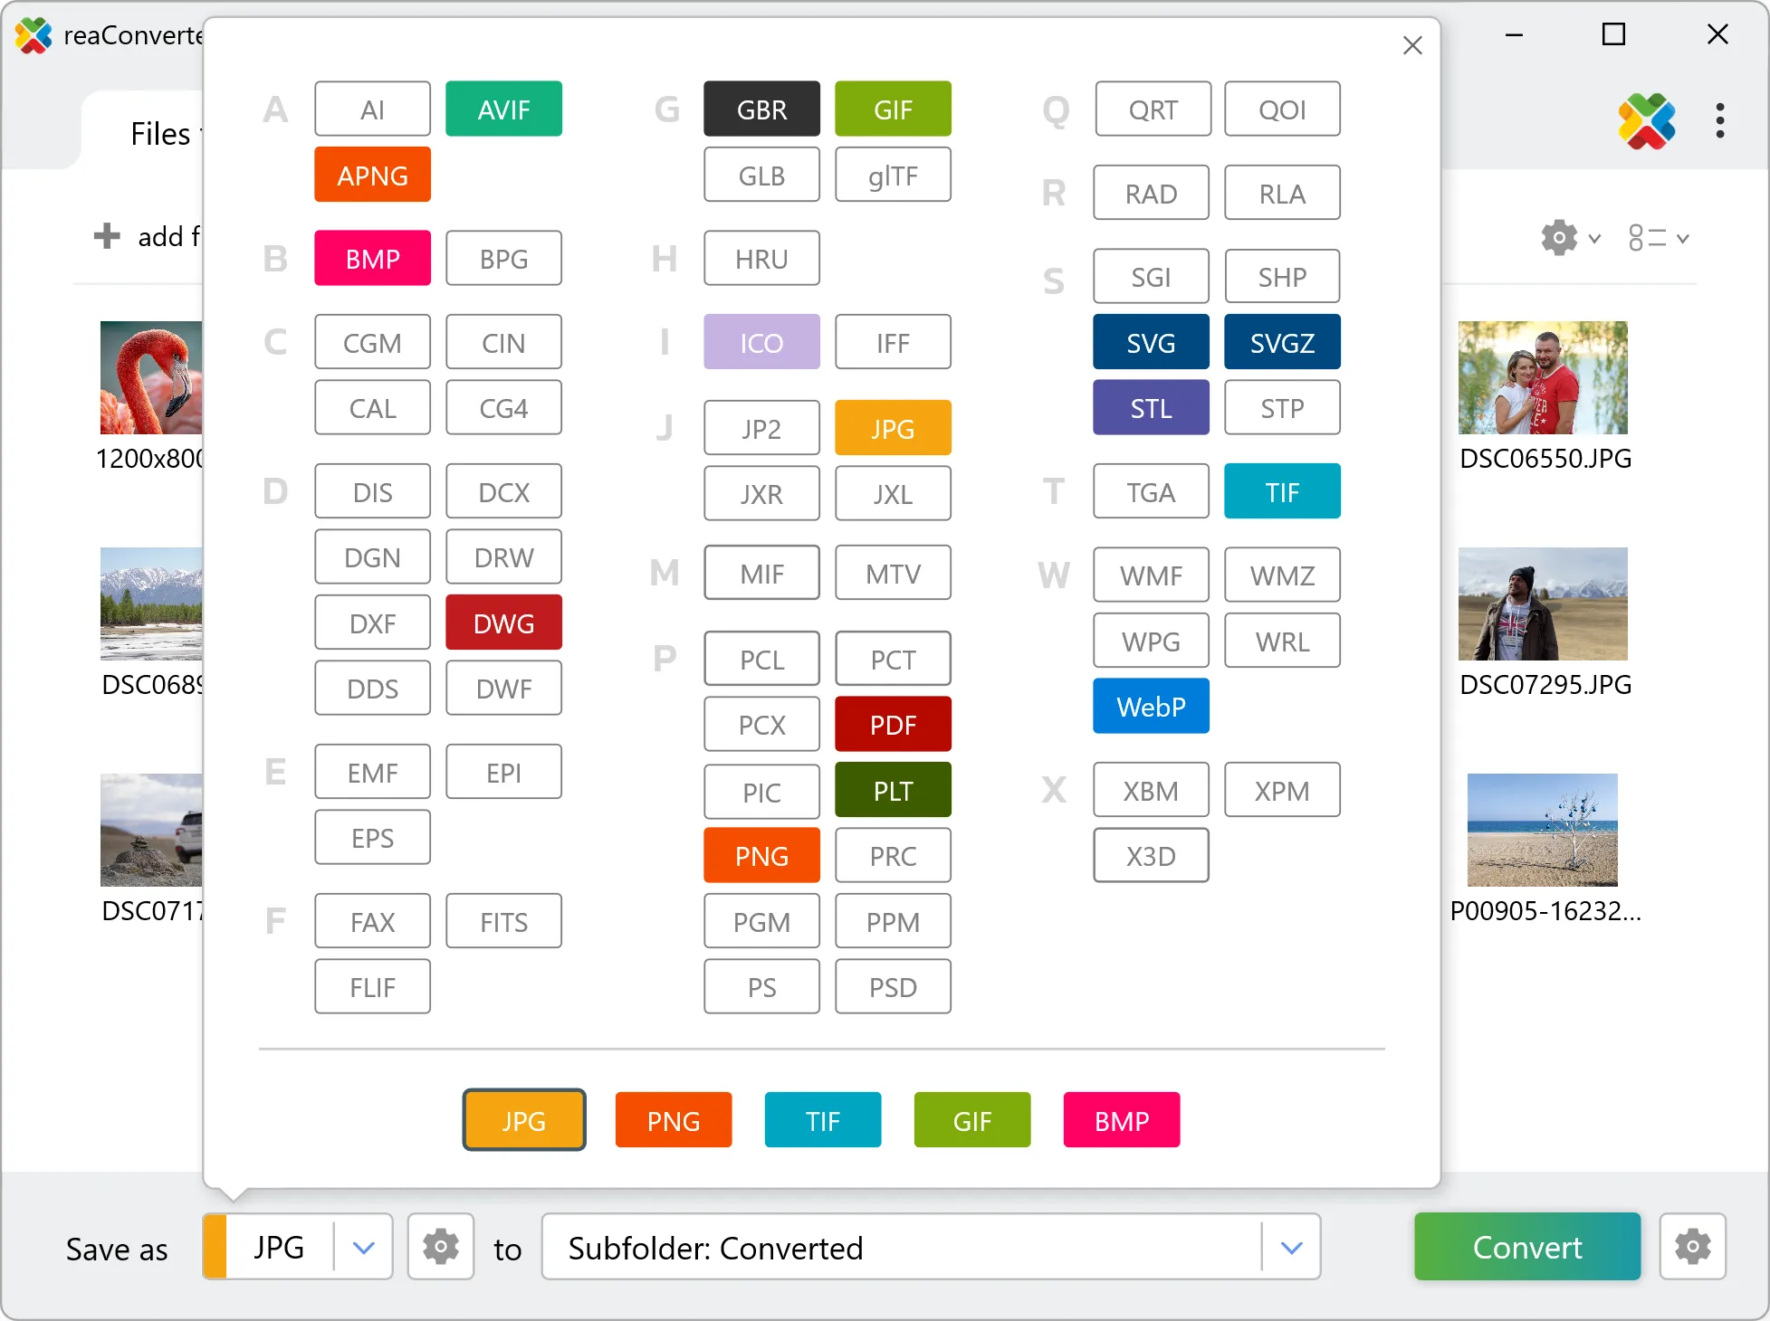Select the AI format
1770x1321 pixels.
(372, 109)
